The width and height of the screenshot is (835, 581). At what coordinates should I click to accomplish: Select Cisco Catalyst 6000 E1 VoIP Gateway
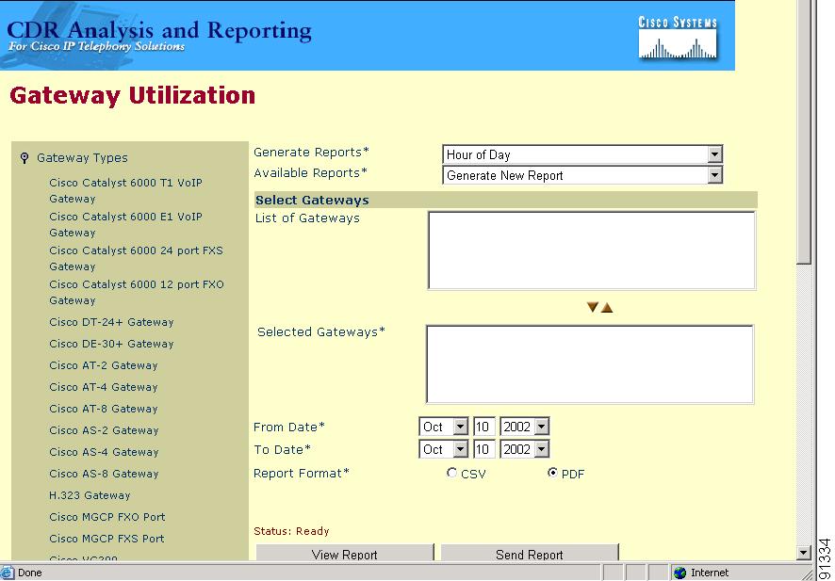[x=125, y=224]
